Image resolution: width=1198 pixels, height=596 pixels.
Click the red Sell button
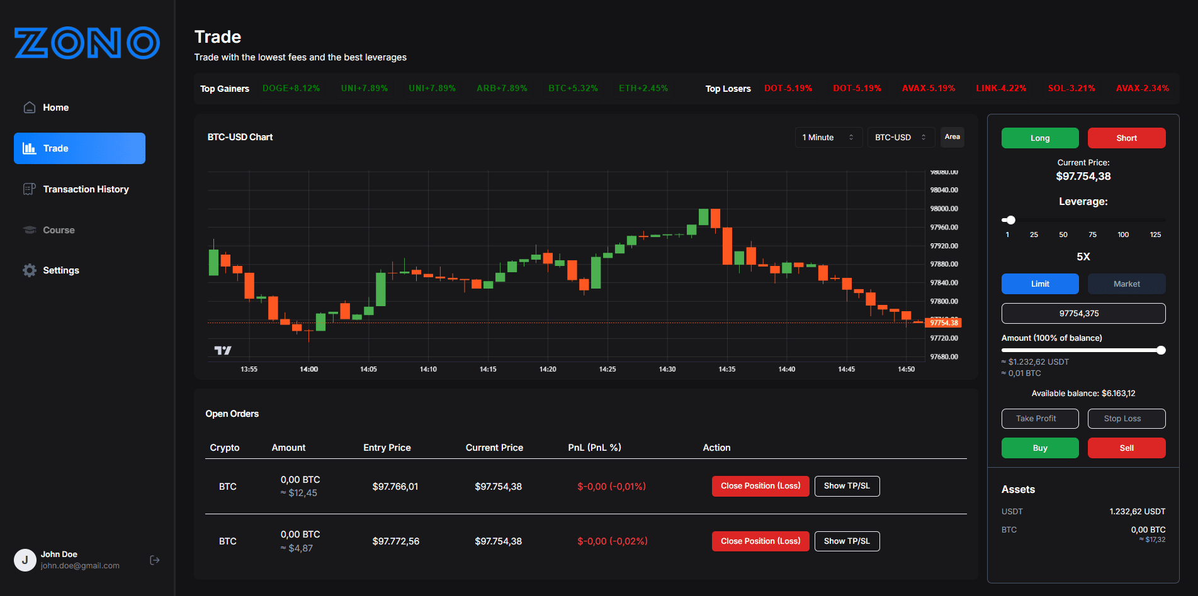click(x=1127, y=448)
